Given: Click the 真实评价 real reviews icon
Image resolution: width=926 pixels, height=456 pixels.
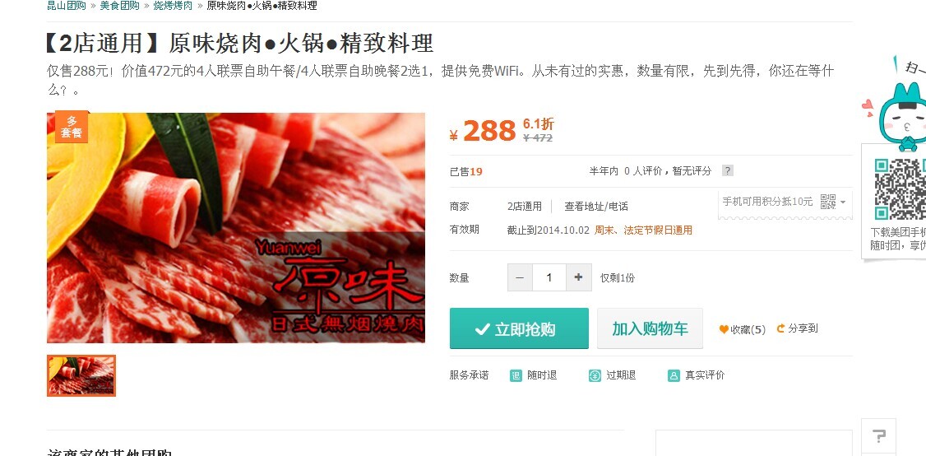Looking at the screenshot, I should pyautogui.click(x=674, y=375).
